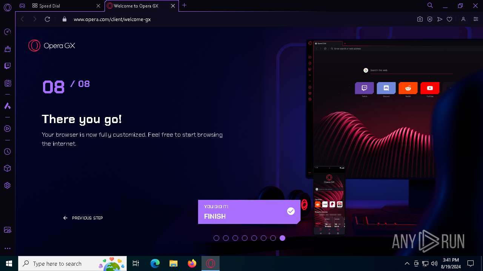Go to PREVIOUS STEP

[x=83, y=218]
